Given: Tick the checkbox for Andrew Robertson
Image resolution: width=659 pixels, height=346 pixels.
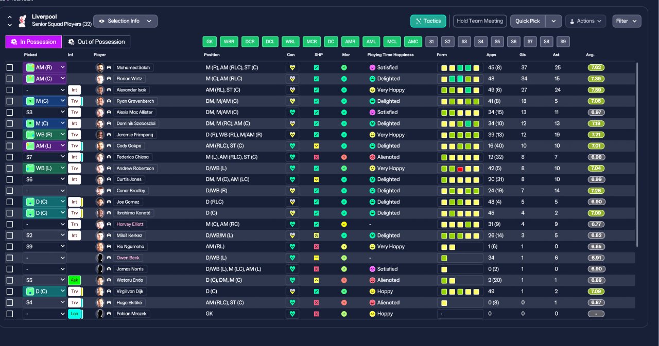Looking at the screenshot, I should click(10, 168).
